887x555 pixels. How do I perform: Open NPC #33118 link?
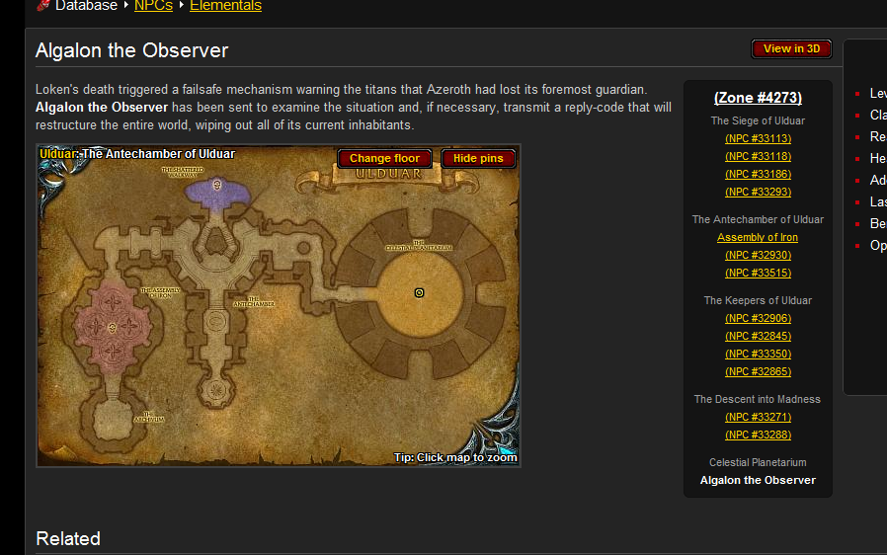point(758,156)
